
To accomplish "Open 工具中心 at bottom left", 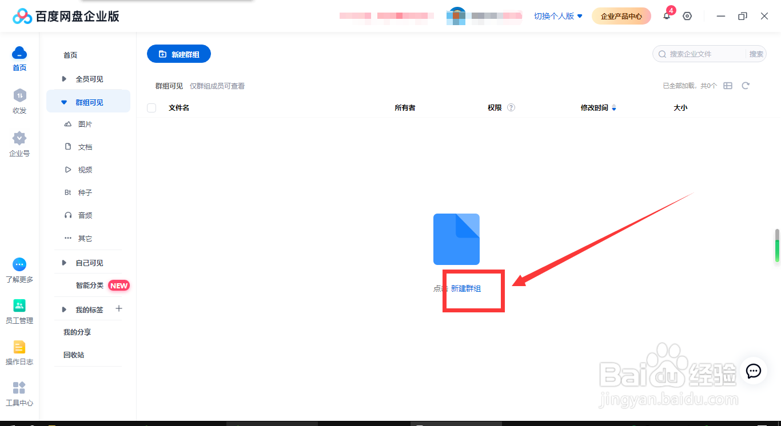I will pyautogui.click(x=19, y=394).
